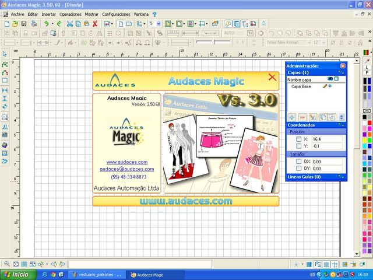The height and width of the screenshot is (280, 373).
Task: Toggle the DY size checkbox
Action: point(299,169)
